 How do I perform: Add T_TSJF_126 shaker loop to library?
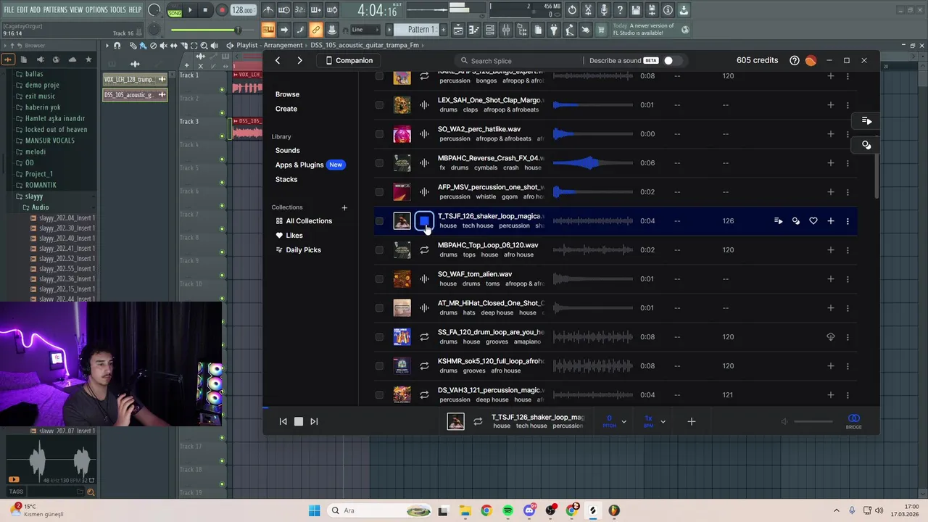(831, 221)
